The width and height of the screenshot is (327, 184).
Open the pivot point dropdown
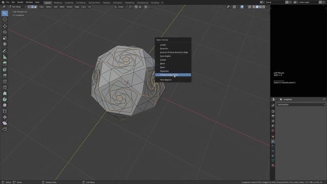131,7
